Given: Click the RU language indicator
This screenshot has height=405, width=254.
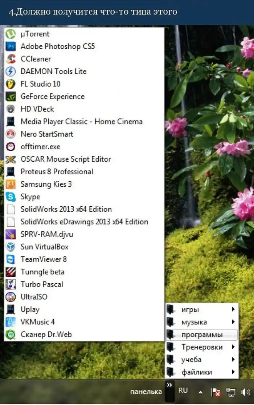Looking at the screenshot, I should coord(183,390).
